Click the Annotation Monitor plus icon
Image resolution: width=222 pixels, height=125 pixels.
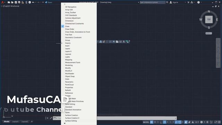207,122
